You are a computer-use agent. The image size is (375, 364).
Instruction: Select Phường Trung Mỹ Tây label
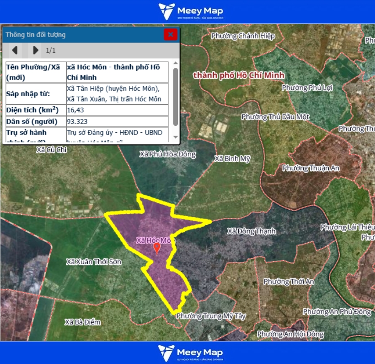click(x=211, y=316)
